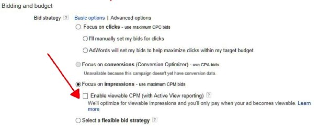
Task: Select the Focus on clicks radio button
Action: point(78,27)
